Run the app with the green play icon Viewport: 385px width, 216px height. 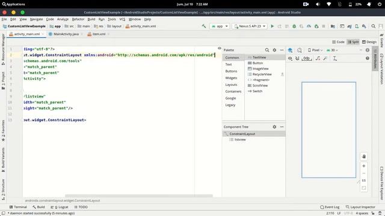pos(272,26)
